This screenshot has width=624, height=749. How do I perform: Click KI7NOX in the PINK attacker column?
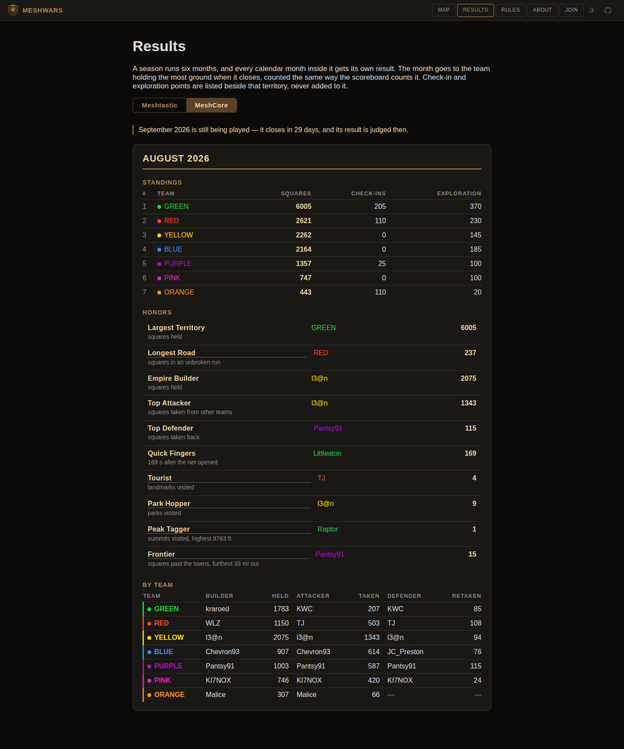[309, 680]
